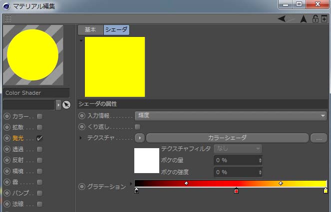
Task: Expand the グラデーション disclosure arrow
Action: click(x=131, y=184)
